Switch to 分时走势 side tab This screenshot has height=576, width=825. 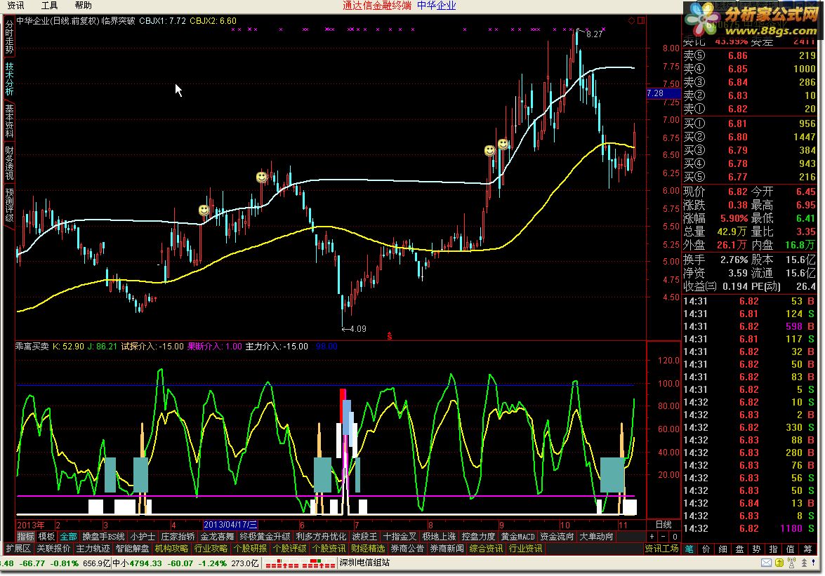click(9, 36)
